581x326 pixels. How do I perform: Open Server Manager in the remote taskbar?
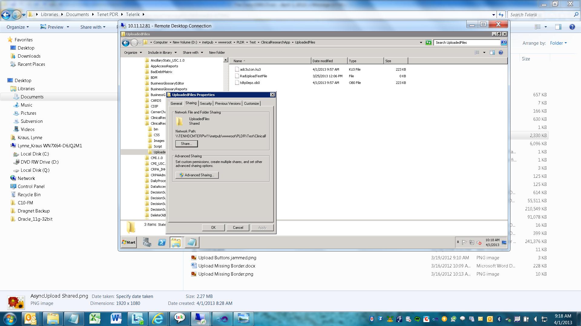click(x=147, y=242)
